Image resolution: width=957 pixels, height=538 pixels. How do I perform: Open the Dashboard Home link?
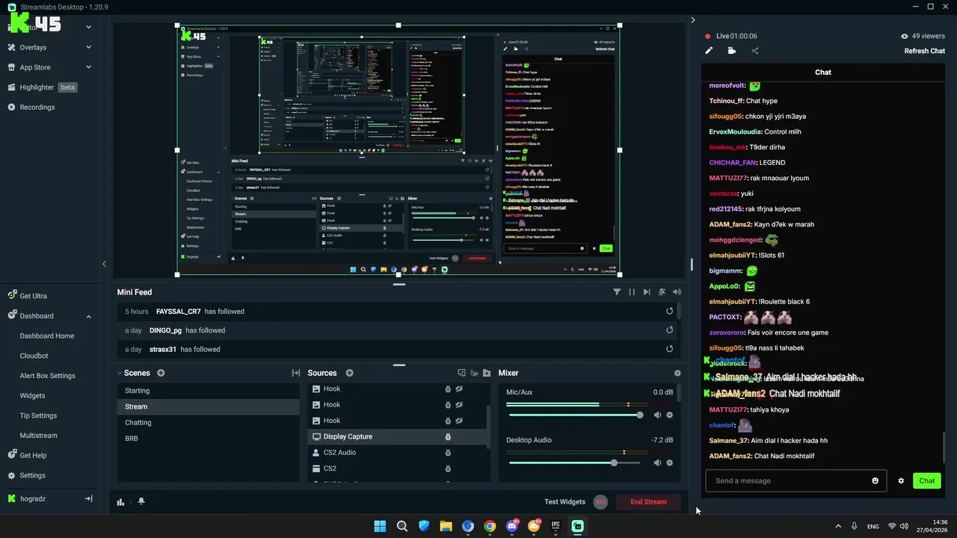[46, 336]
